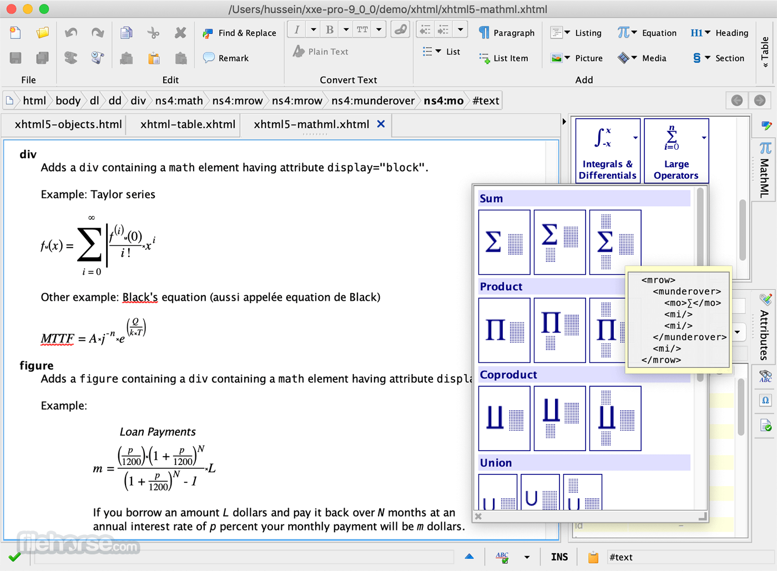Close the Large Operators popup with X
The image size is (777, 571).
pos(478,517)
